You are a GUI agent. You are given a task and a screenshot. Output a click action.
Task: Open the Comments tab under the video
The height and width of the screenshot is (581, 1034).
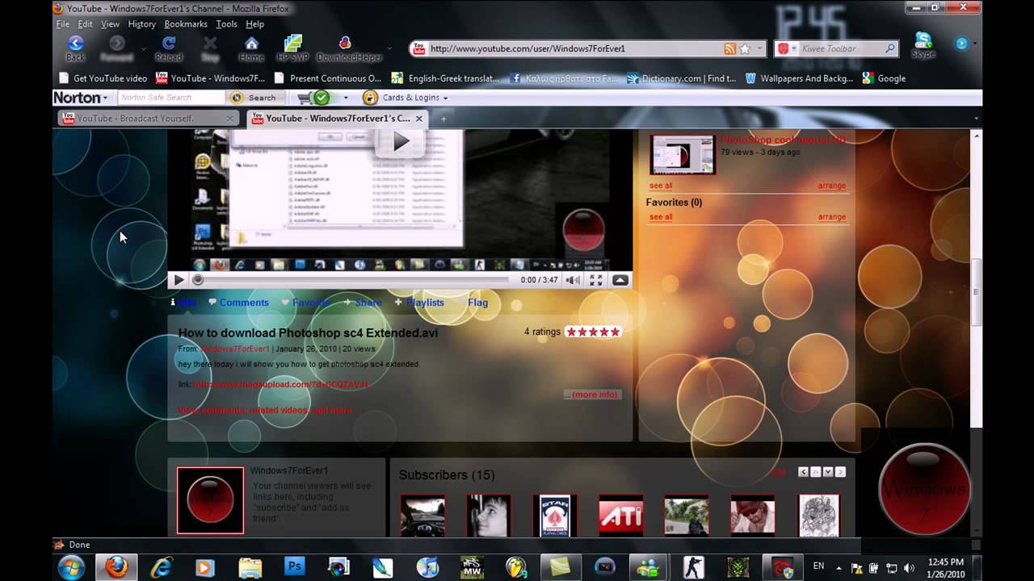coord(244,303)
